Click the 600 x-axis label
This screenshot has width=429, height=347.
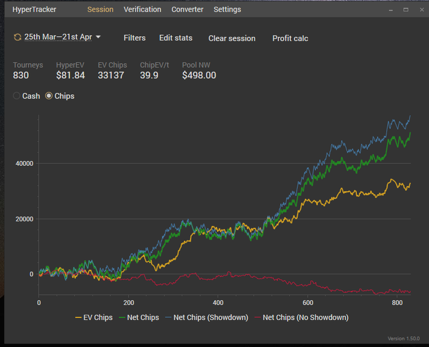[x=308, y=303]
